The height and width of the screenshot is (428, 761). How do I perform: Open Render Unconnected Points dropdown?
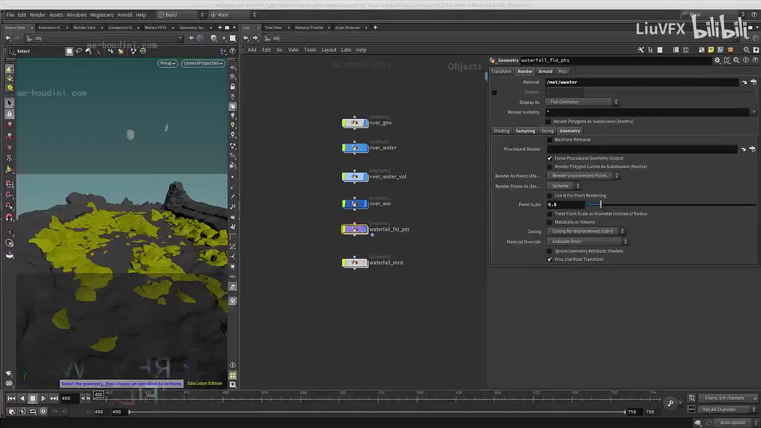click(x=584, y=175)
